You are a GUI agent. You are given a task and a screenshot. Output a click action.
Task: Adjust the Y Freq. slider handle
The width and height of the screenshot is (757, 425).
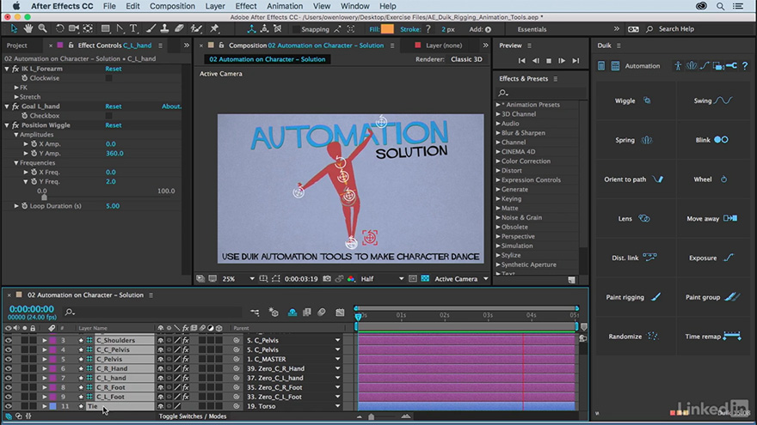tap(44, 197)
